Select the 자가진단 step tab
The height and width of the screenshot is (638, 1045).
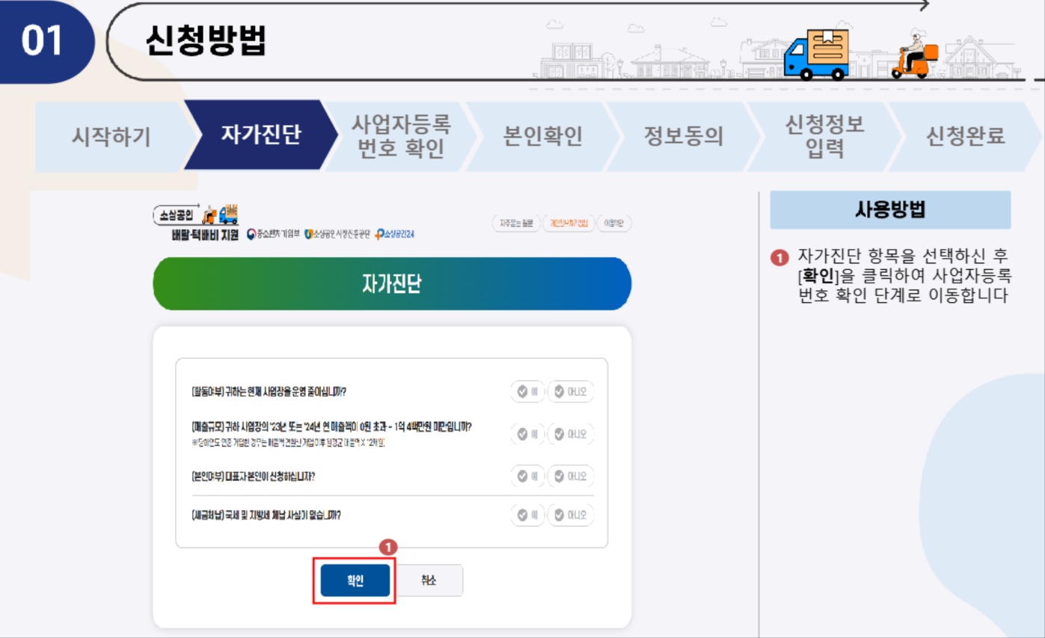[x=260, y=135]
